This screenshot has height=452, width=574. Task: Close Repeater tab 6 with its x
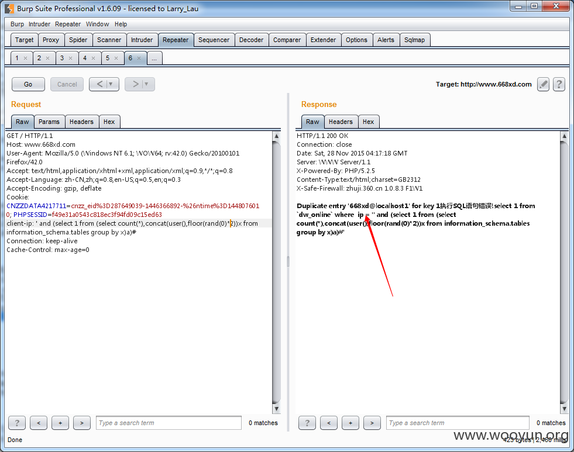[x=139, y=58]
